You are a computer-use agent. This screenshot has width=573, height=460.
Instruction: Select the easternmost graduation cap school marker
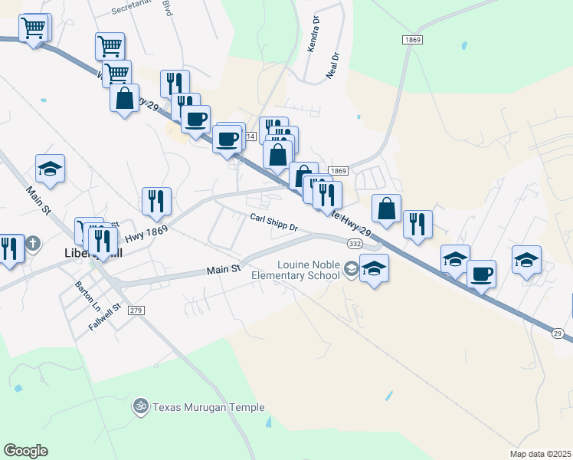click(526, 261)
